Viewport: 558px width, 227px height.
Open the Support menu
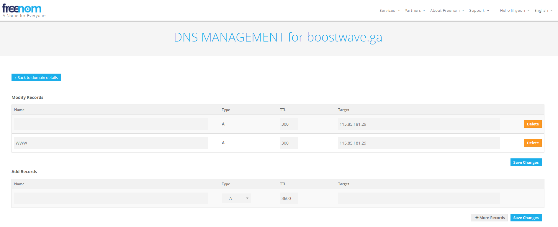479,10
